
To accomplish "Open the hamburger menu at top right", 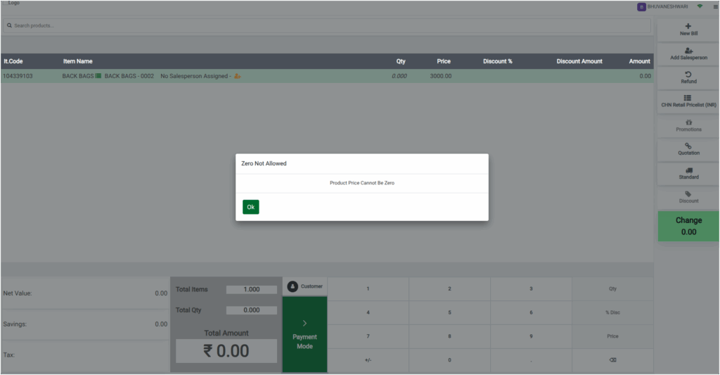I will [715, 7].
